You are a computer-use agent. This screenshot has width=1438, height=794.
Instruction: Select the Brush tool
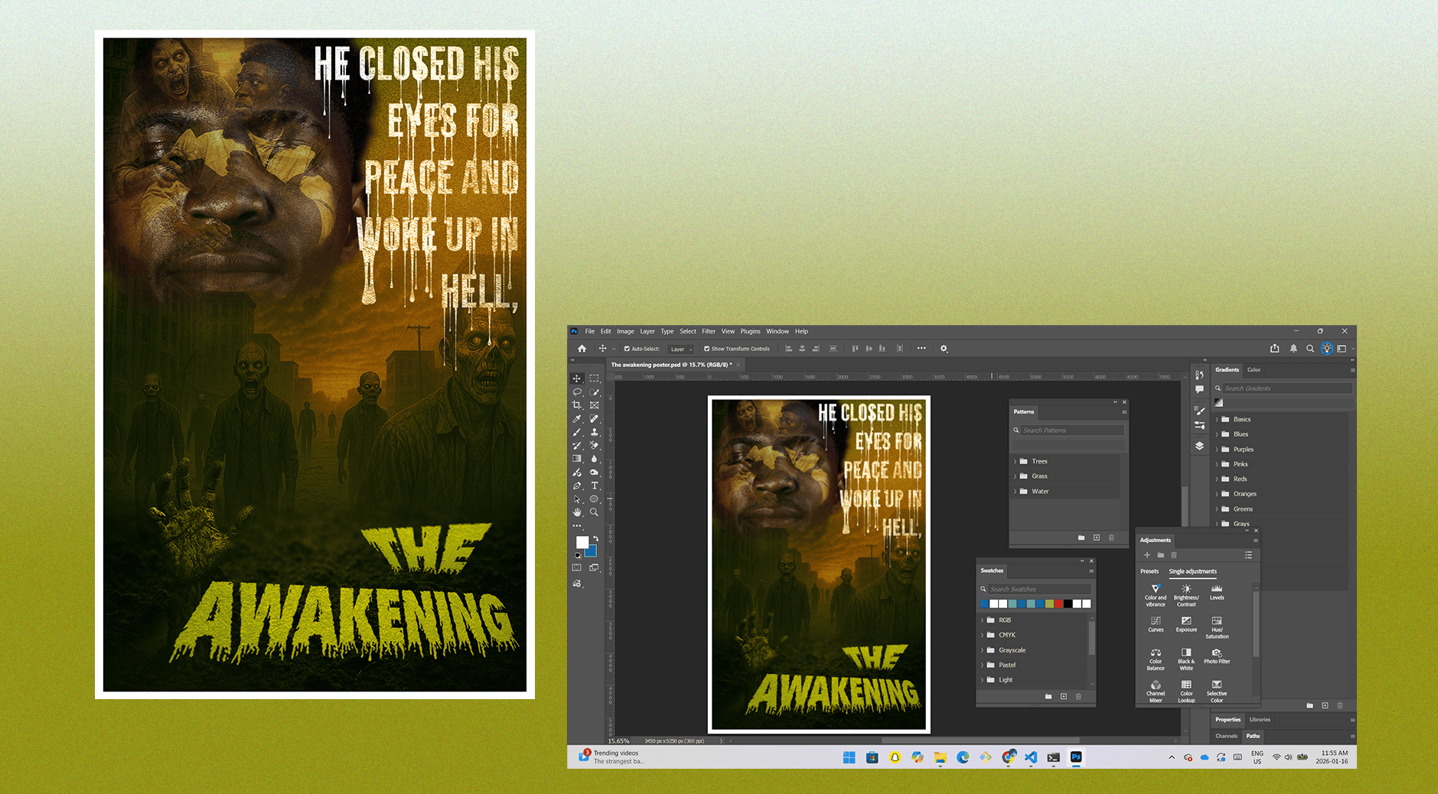pos(577,432)
